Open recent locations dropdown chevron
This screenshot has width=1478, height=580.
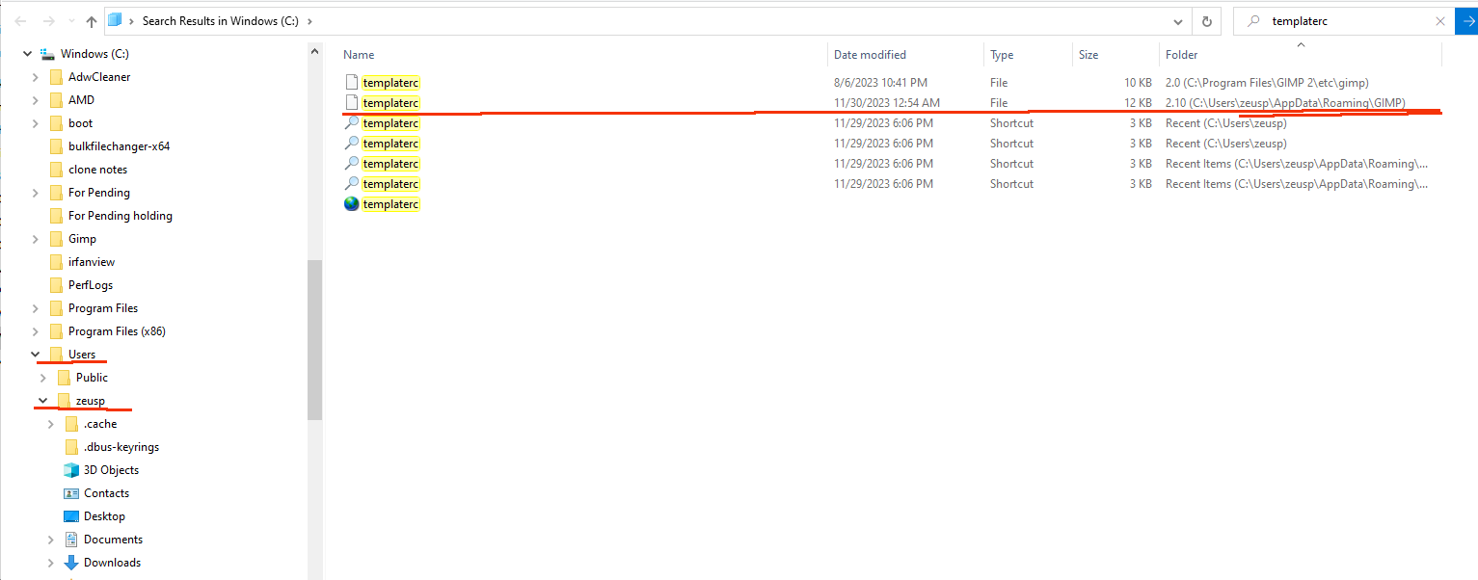coord(70,21)
